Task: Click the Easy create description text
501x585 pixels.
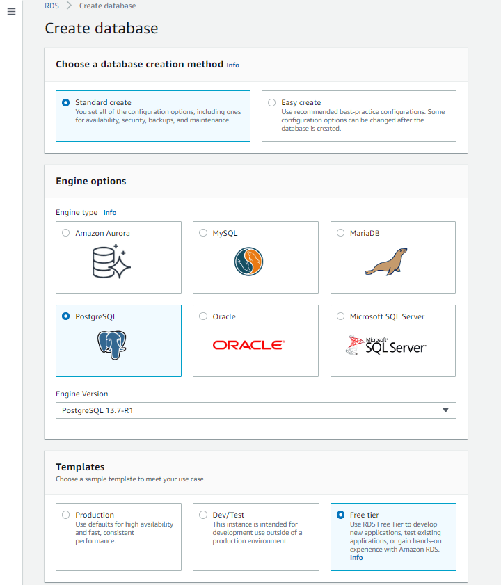Action: tap(363, 120)
